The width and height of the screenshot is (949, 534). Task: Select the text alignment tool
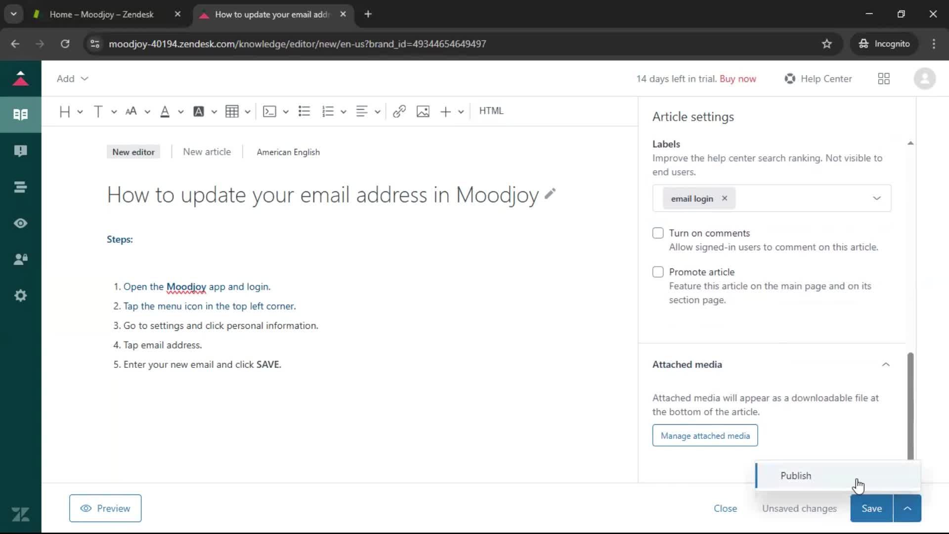(362, 111)
